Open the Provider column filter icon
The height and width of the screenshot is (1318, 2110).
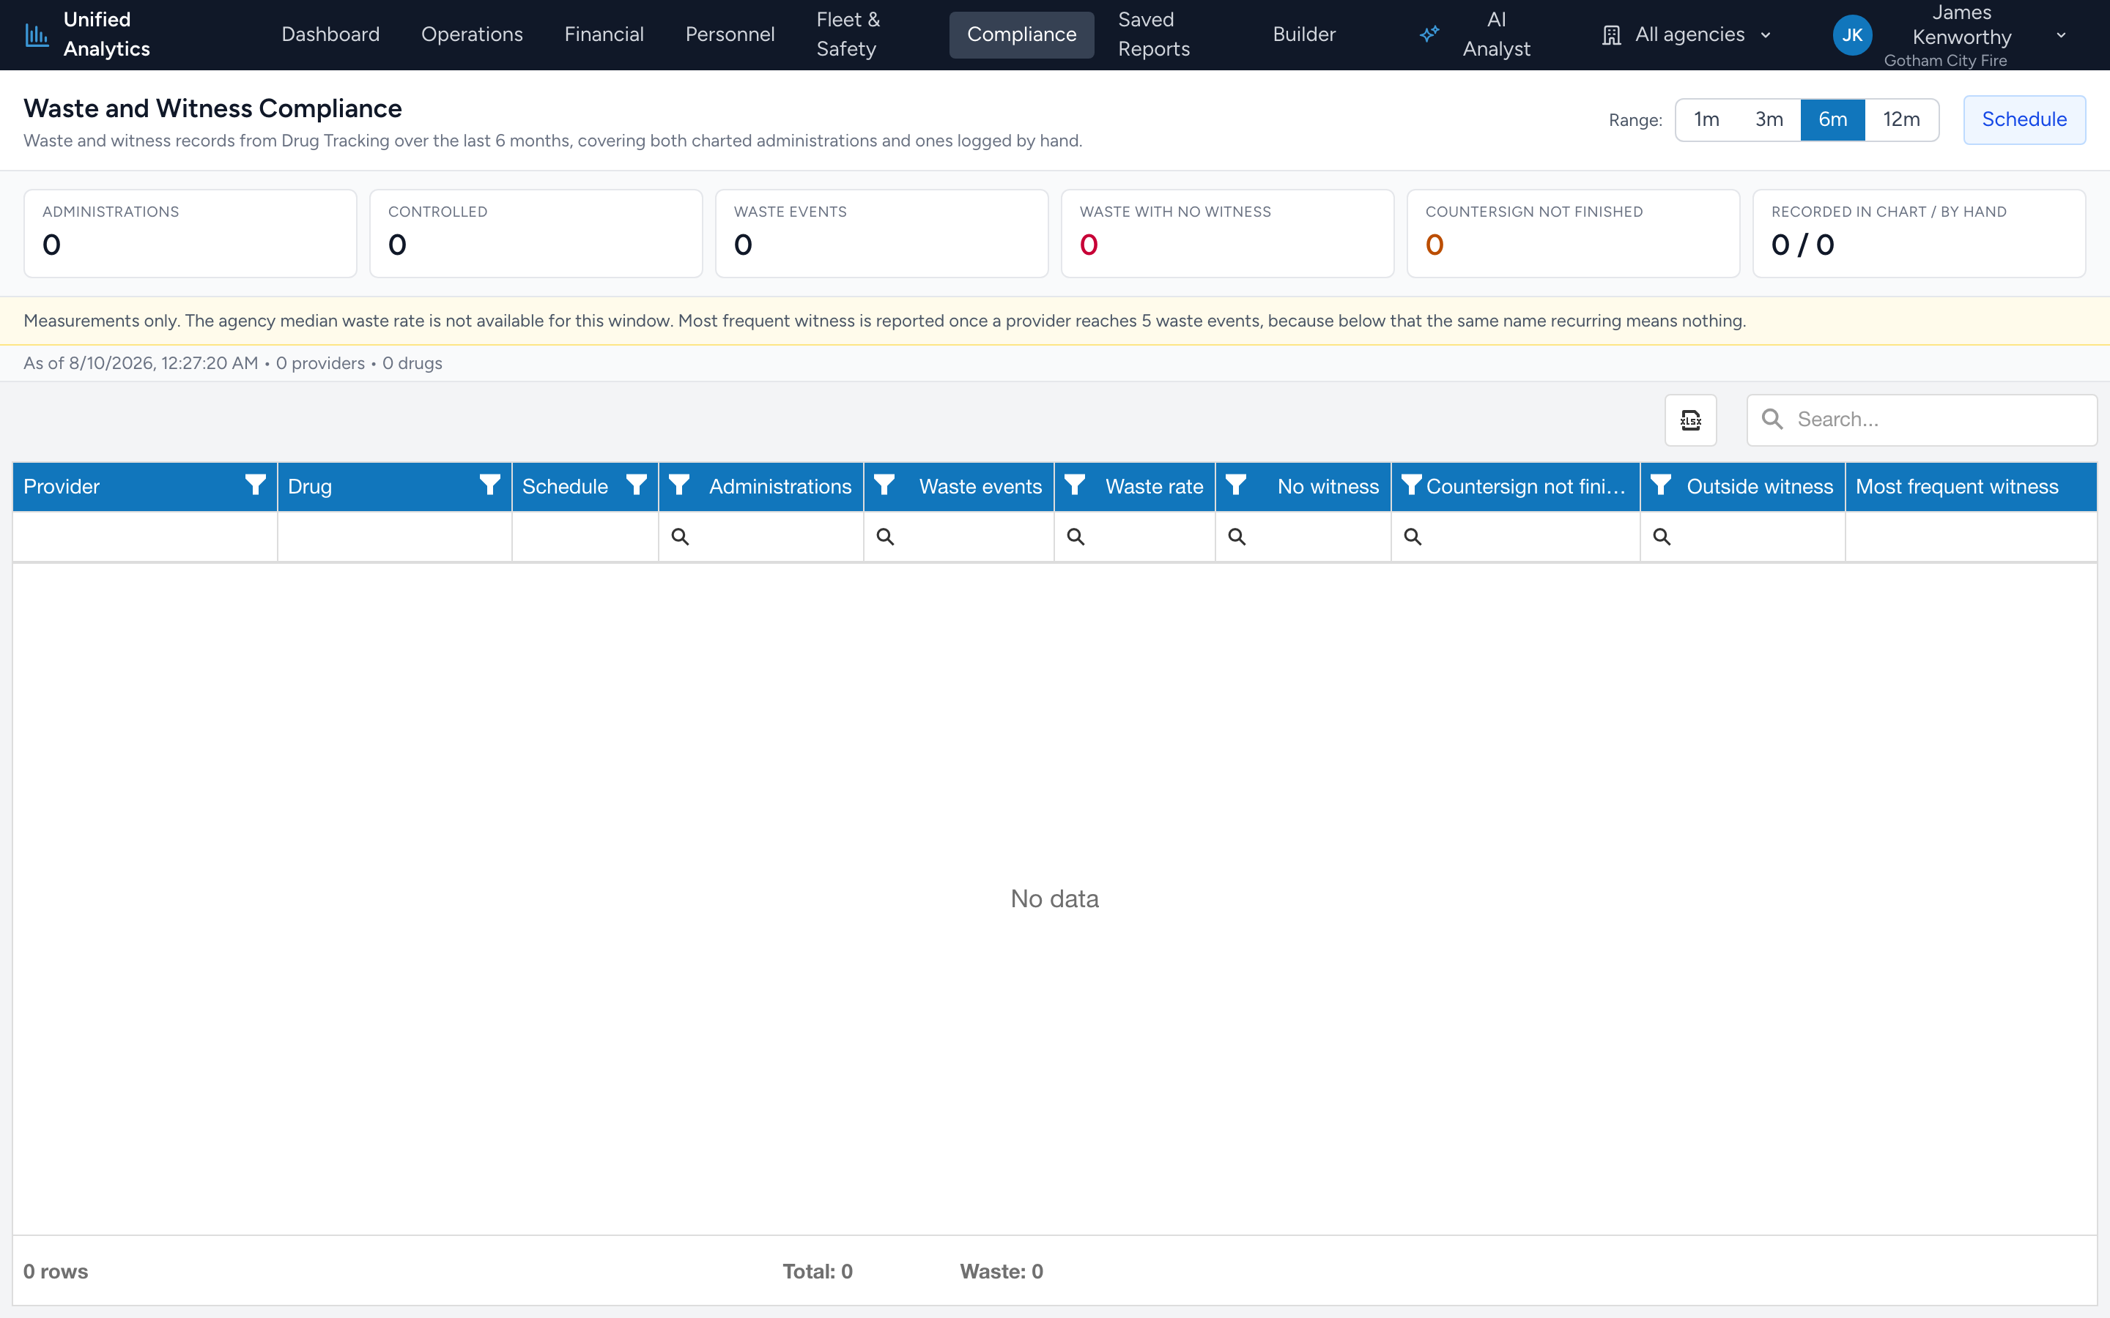pyautogui.click(x=256, y=485)
